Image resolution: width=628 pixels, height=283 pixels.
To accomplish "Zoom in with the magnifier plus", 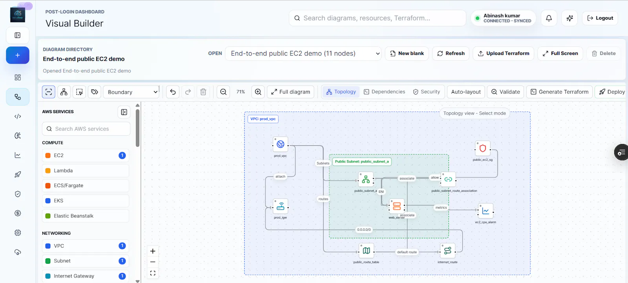I will coord(258,92).
